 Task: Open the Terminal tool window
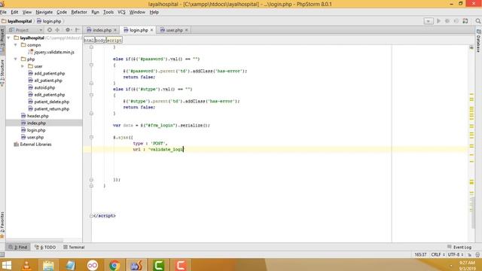click(x=74, y=247)
